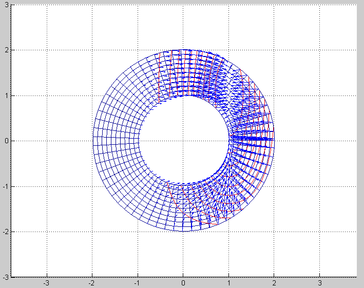This screenshot has width=364, height=288.
Task: Click the x-axis tick label 3
Action: tap(319, 283)
